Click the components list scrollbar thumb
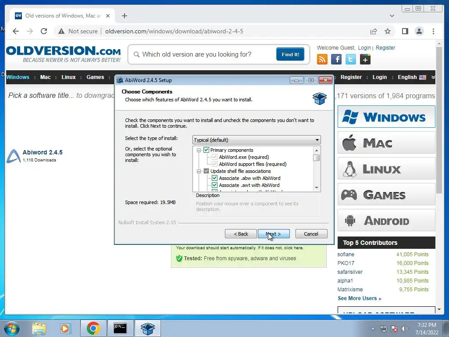Viewport: 449px width, 337px height. point(317,158)
